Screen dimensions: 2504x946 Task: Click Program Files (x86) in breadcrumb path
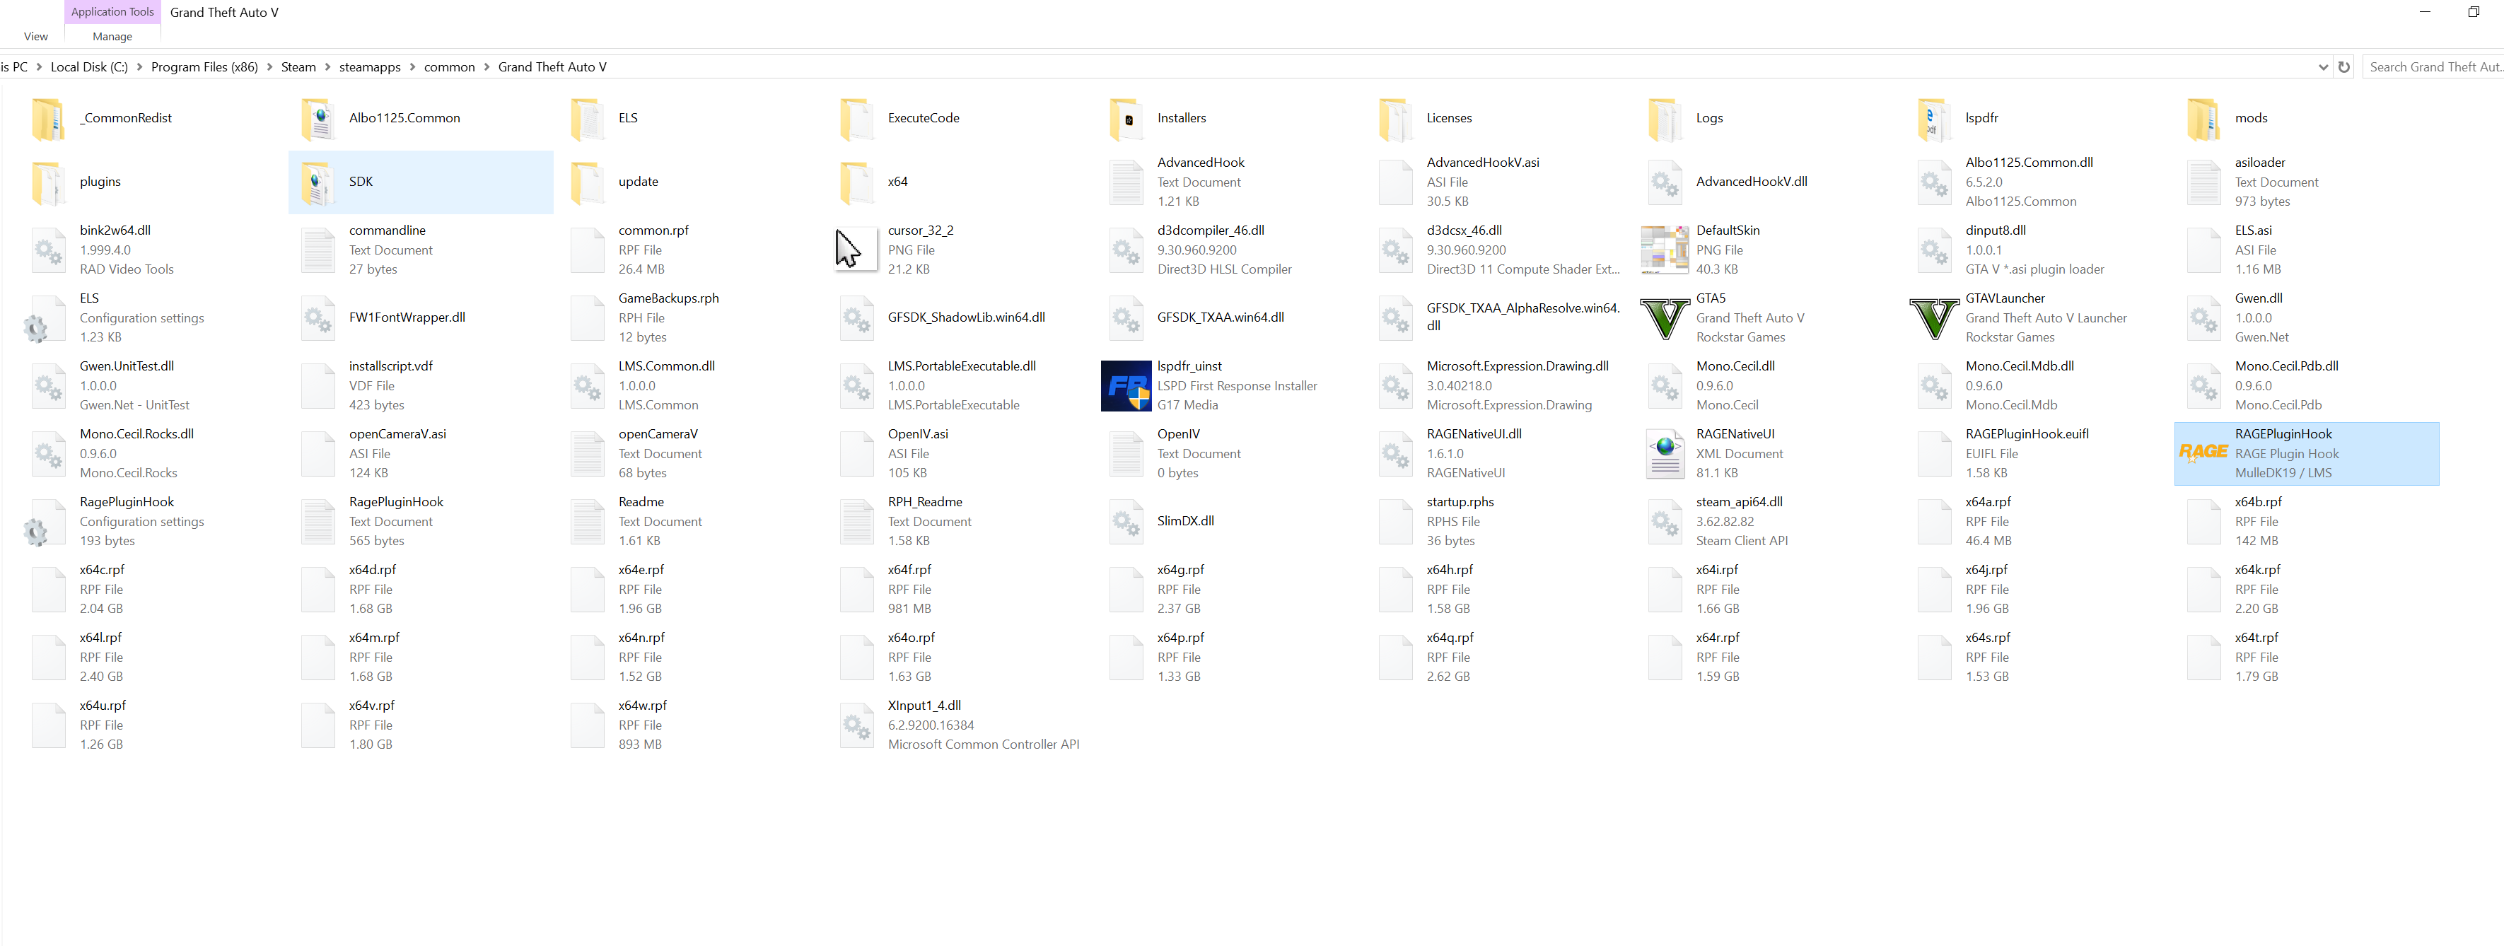(x=204, y=67)
